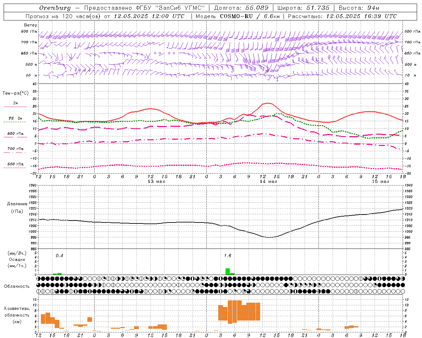422x338 pixels.
Task: Select the Модель COSMO-RU / 6.6км label
Action: pos(238,16)
